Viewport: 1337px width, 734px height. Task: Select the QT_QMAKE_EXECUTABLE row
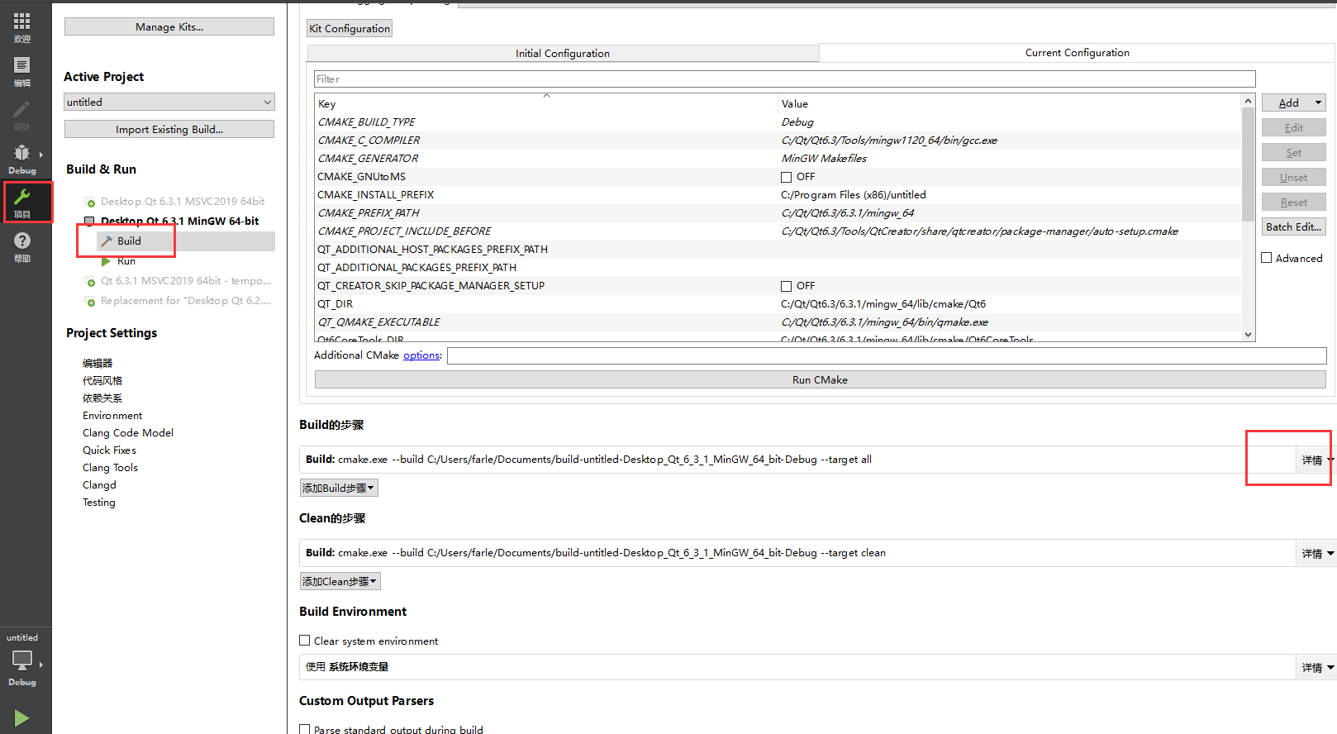(778, 322)
